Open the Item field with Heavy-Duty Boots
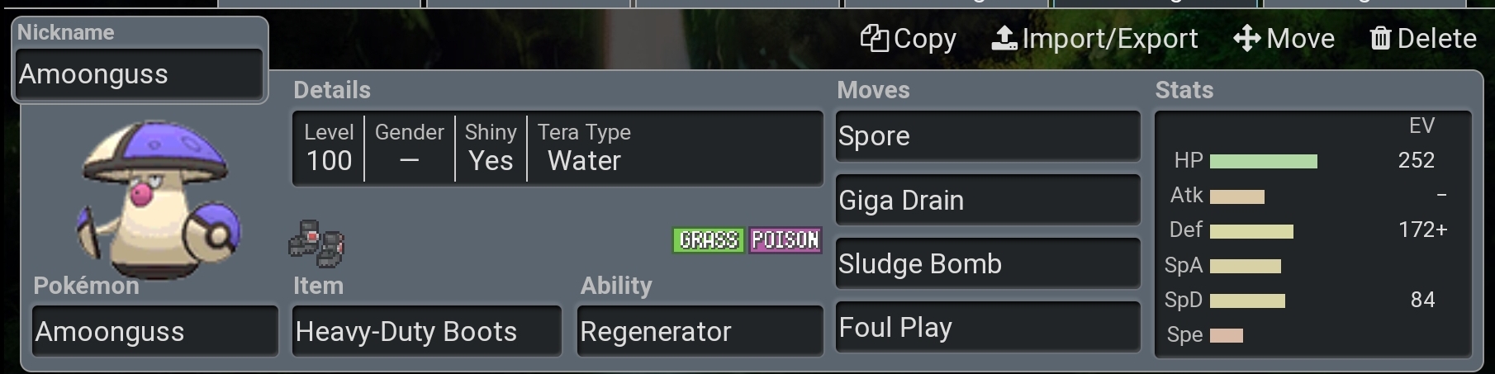 pyautogui.click(x=426, y=331)
